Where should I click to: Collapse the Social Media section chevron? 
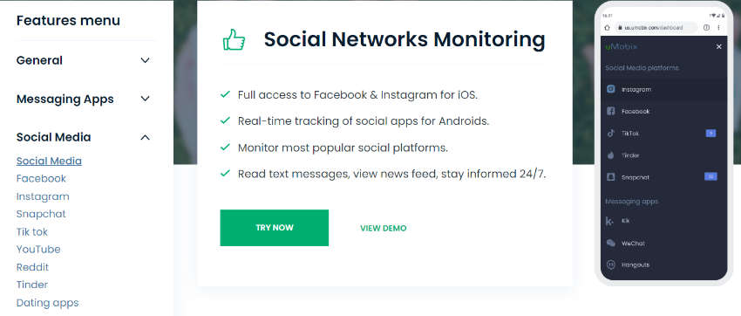[x=145, y=137]
